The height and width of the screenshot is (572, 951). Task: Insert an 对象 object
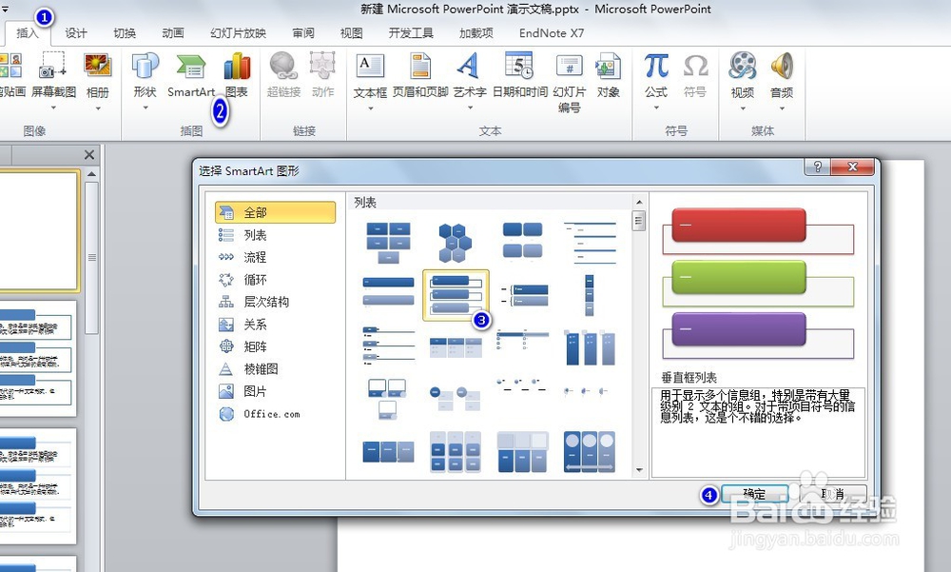click(608, 75)
